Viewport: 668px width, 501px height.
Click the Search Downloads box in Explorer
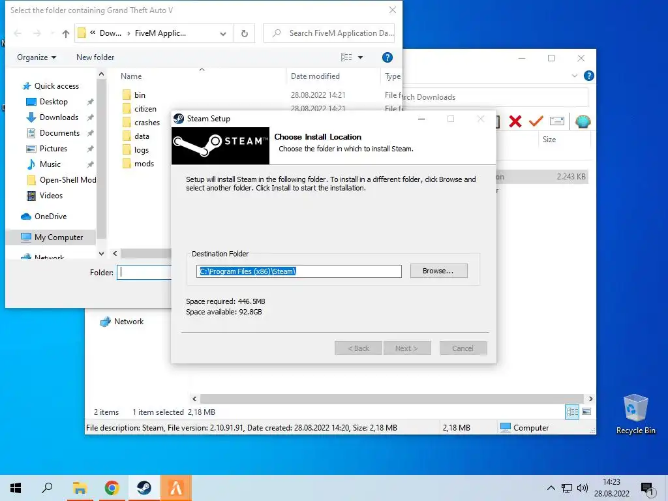click(x=494, y=97)
